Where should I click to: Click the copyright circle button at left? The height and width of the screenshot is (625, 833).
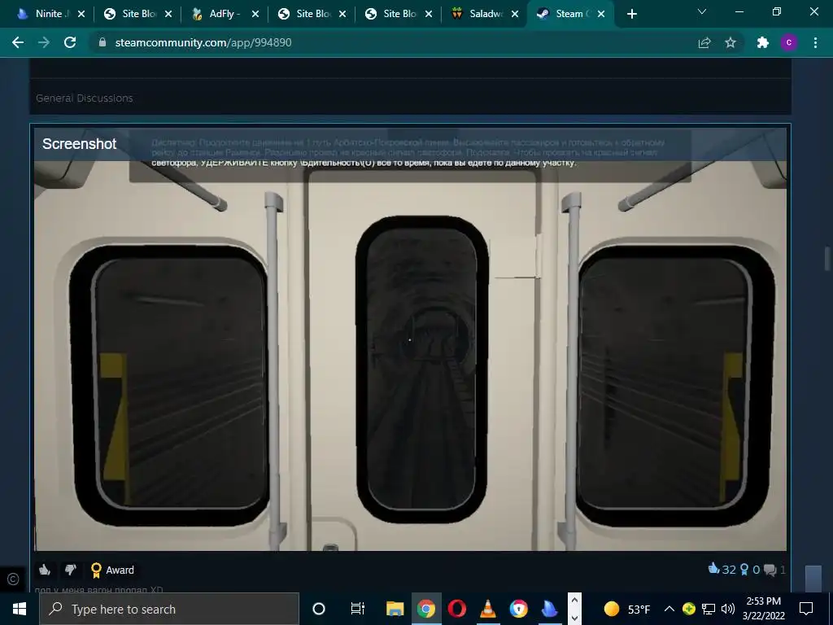pyautogui.click(x=13, y=579)
